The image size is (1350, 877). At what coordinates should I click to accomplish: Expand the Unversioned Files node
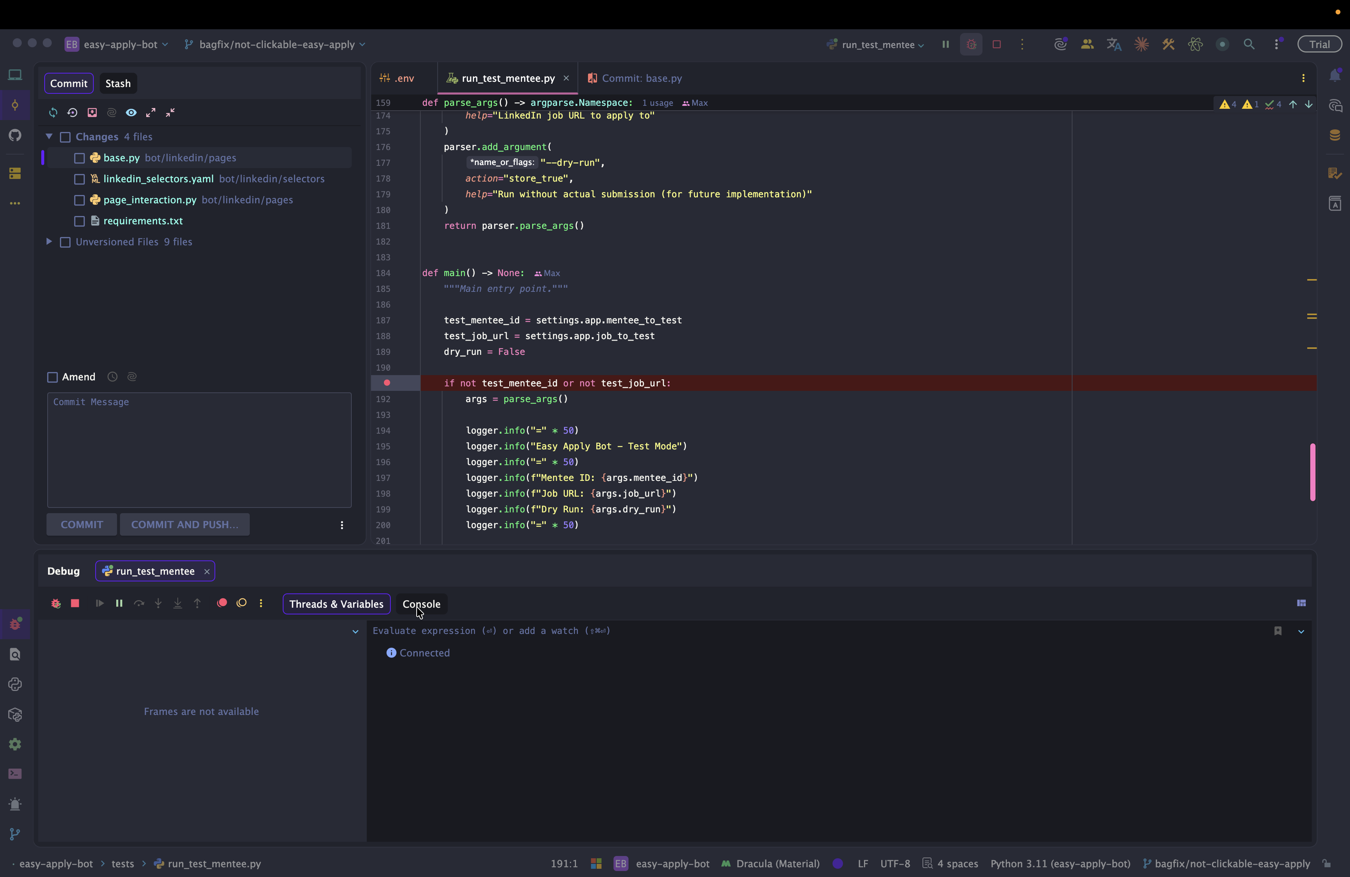pos(49,242)
